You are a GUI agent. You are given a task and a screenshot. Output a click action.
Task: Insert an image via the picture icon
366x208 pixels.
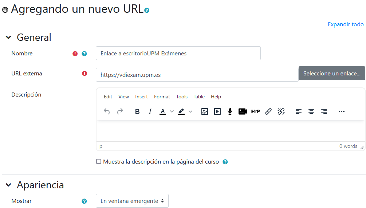(x=204, y=111)
